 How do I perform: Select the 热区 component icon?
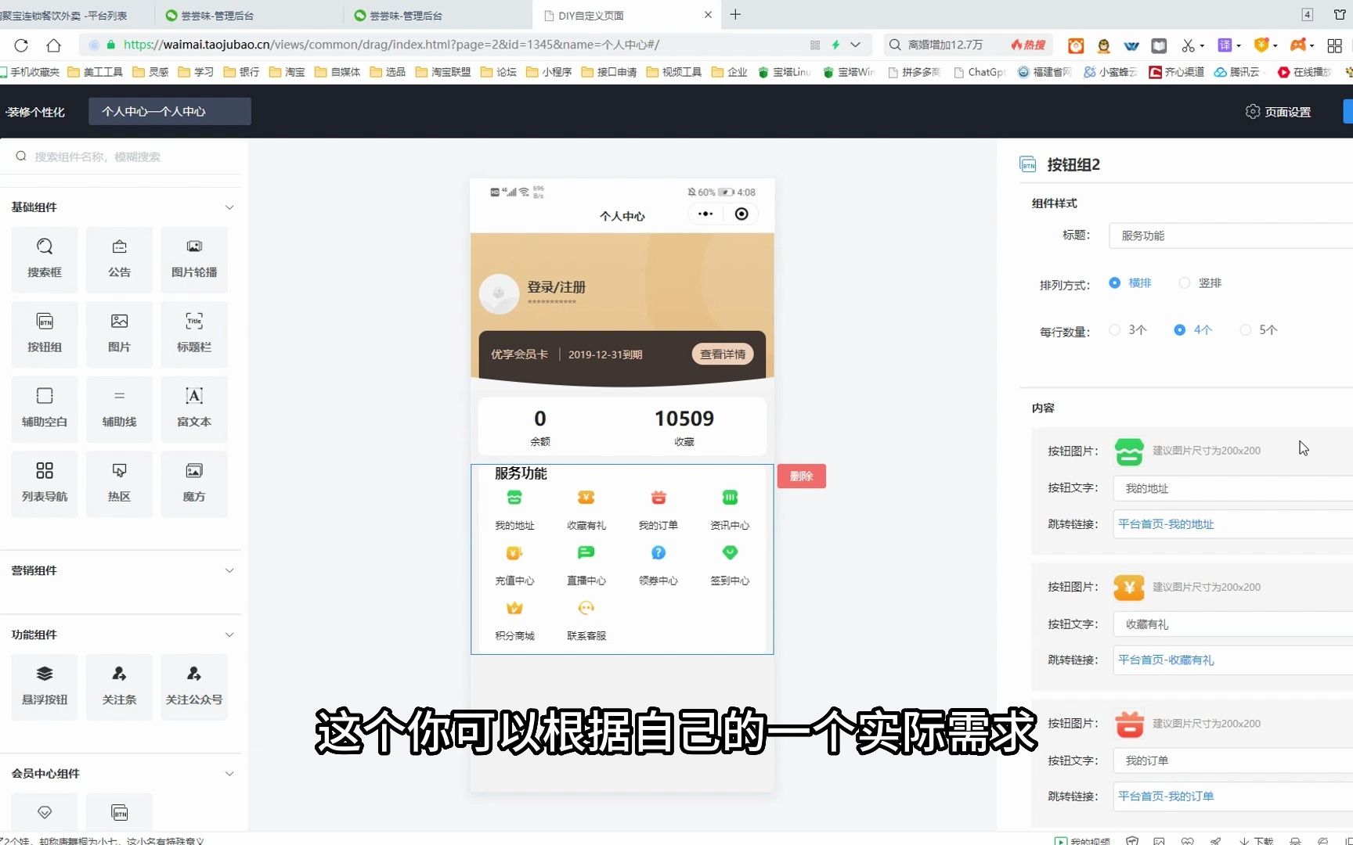(119, 483)
